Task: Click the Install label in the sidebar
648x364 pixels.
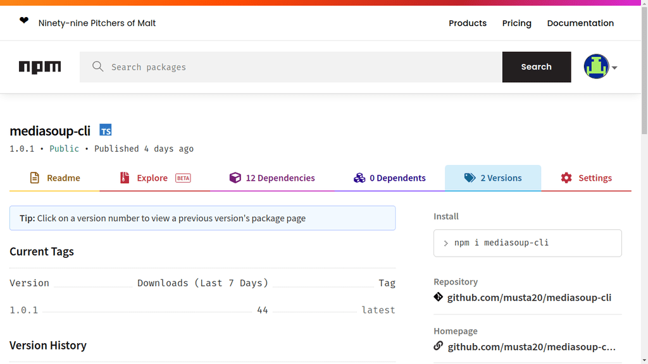Action: 446,216
